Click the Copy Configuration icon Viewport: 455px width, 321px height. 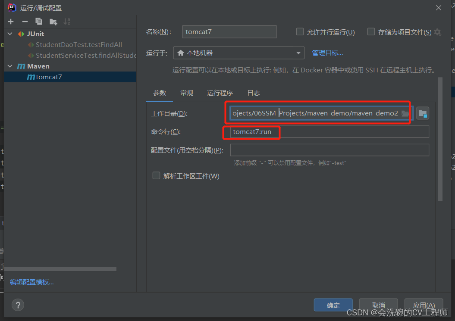pos(39,22)
